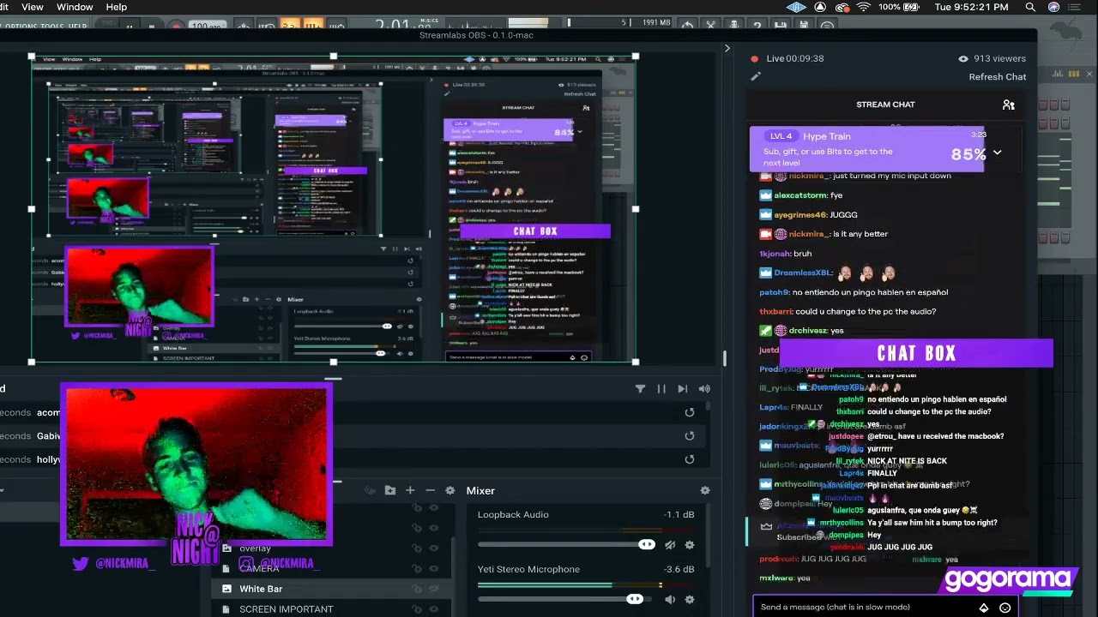Replay the acom event alert
Viewport: 1098px width, 617px height.
click(689, 412)
